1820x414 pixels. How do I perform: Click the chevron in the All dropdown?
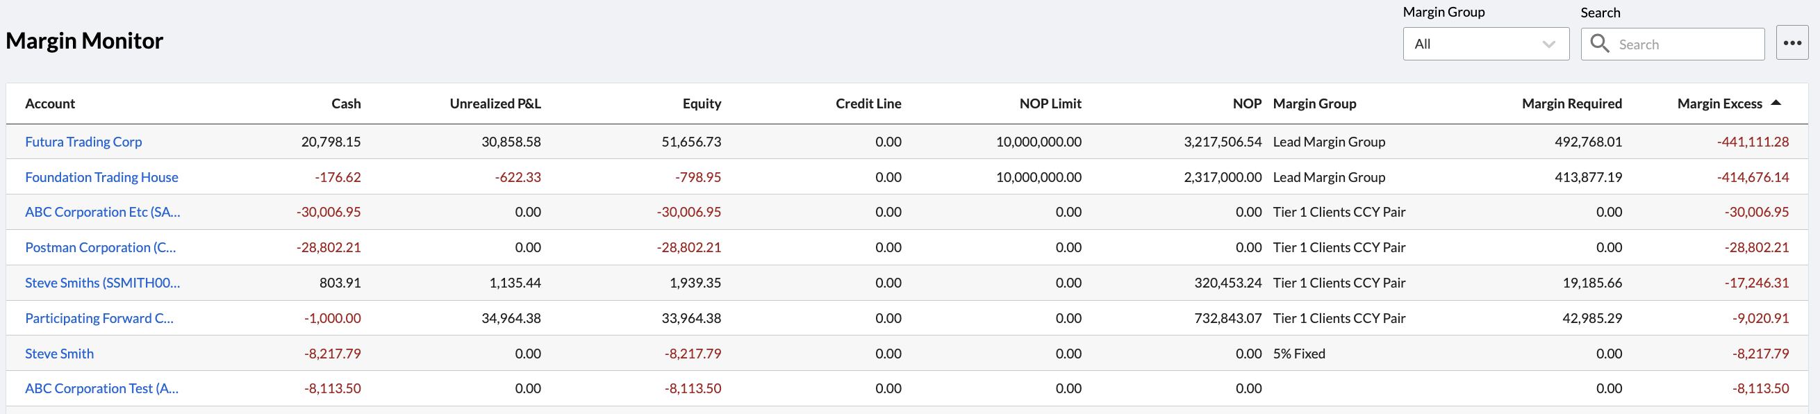pyautogui.click(x=1548, y=44)
